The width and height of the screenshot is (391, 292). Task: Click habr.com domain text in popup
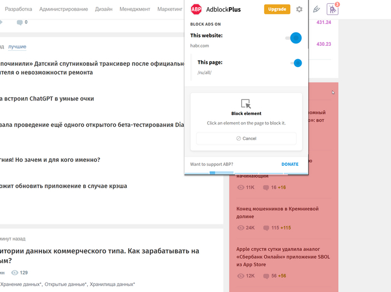[x=199, y=46]
